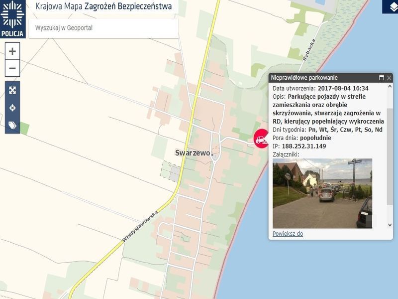Click the red illegal parking marker
The image size is (398, 299).
pos(261,139)
